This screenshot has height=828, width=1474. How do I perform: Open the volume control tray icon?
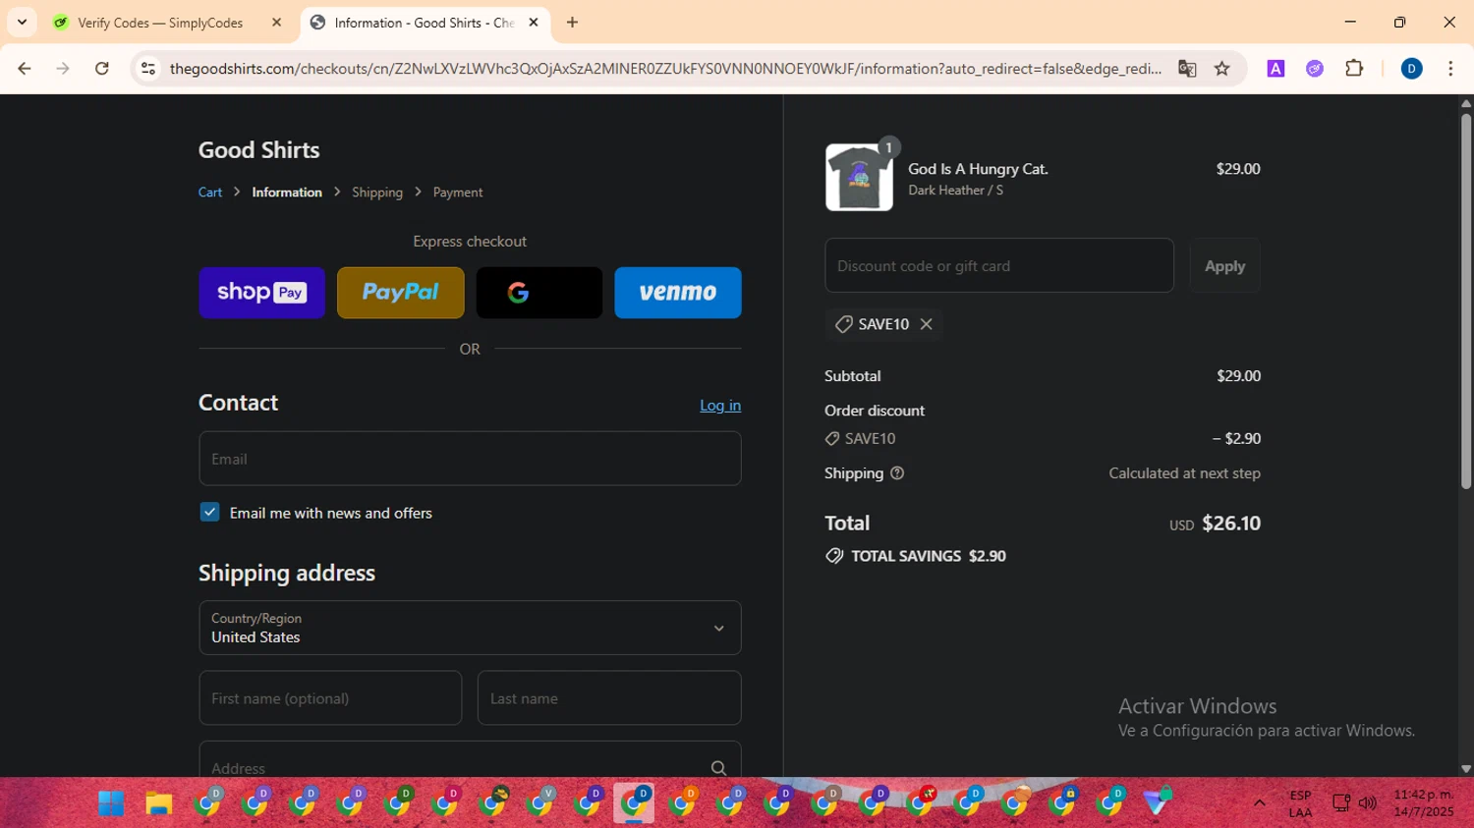pos(1367,803)
